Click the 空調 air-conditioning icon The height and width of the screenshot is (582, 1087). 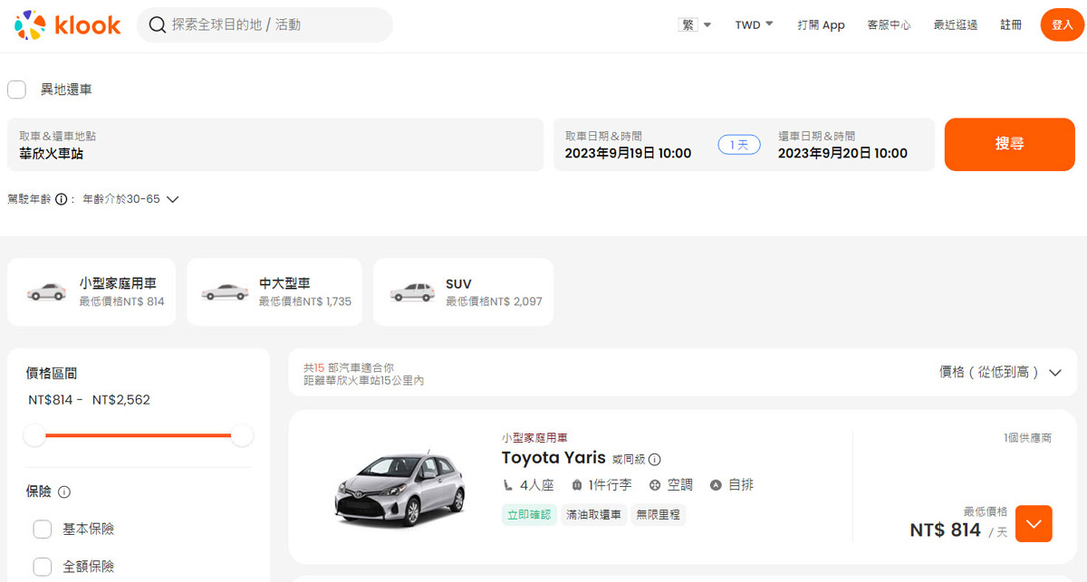coord(656,485)
